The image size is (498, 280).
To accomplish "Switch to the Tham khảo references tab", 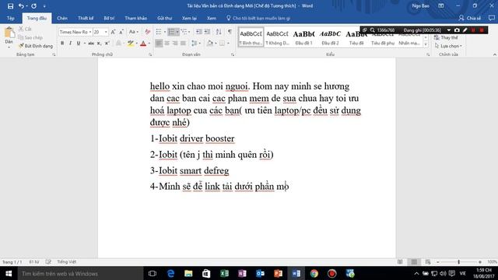I will [136, 18].
